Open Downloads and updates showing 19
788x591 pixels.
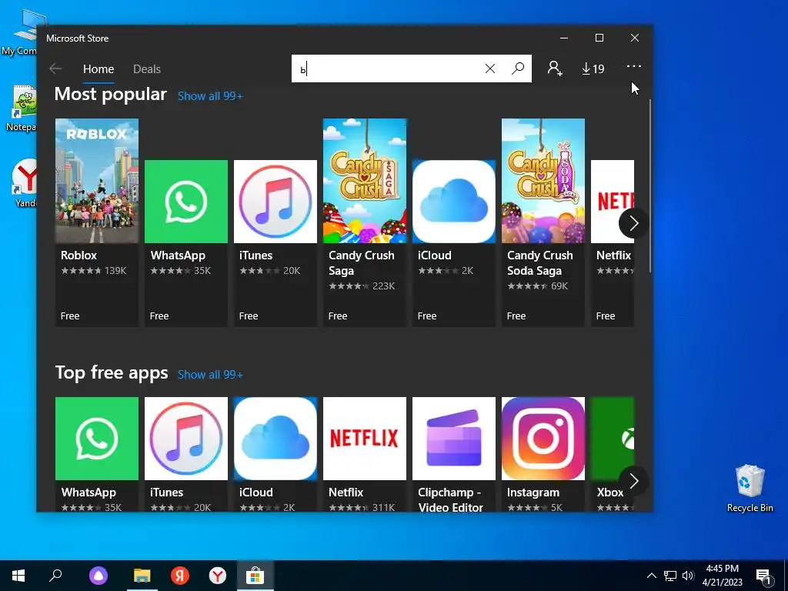pyautogui.click(x=593, y=68)
